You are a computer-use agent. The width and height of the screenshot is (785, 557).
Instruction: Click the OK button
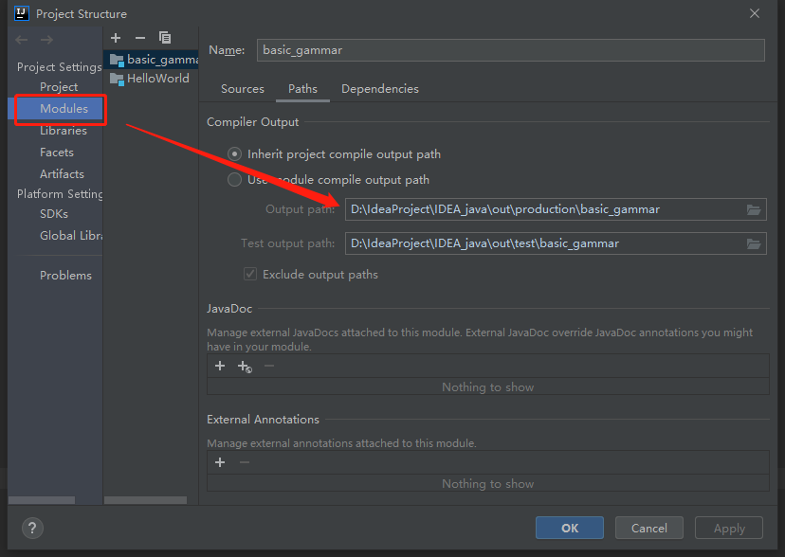[570, 528]
